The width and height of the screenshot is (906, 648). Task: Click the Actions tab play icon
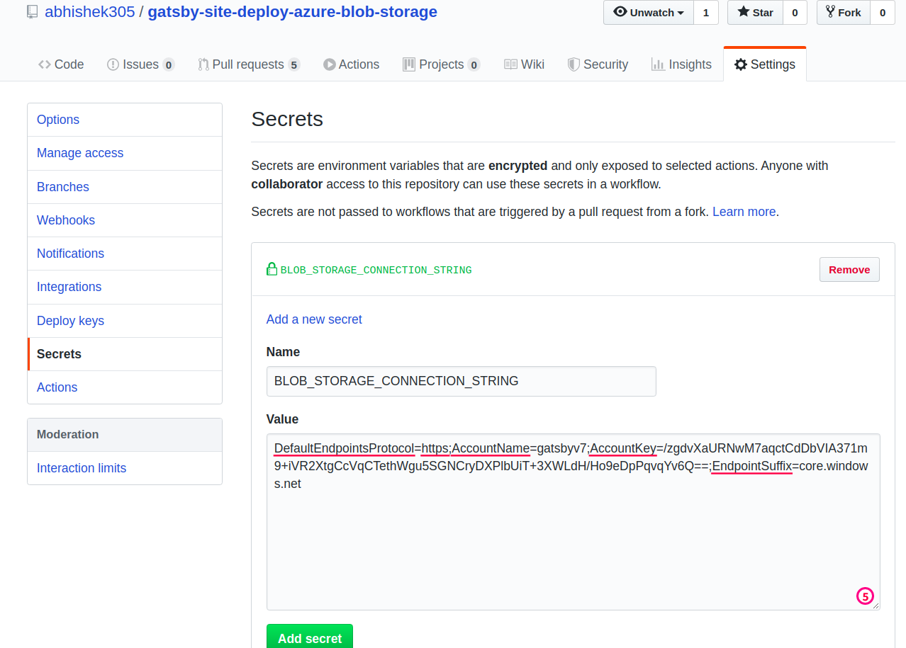[330, 64]
